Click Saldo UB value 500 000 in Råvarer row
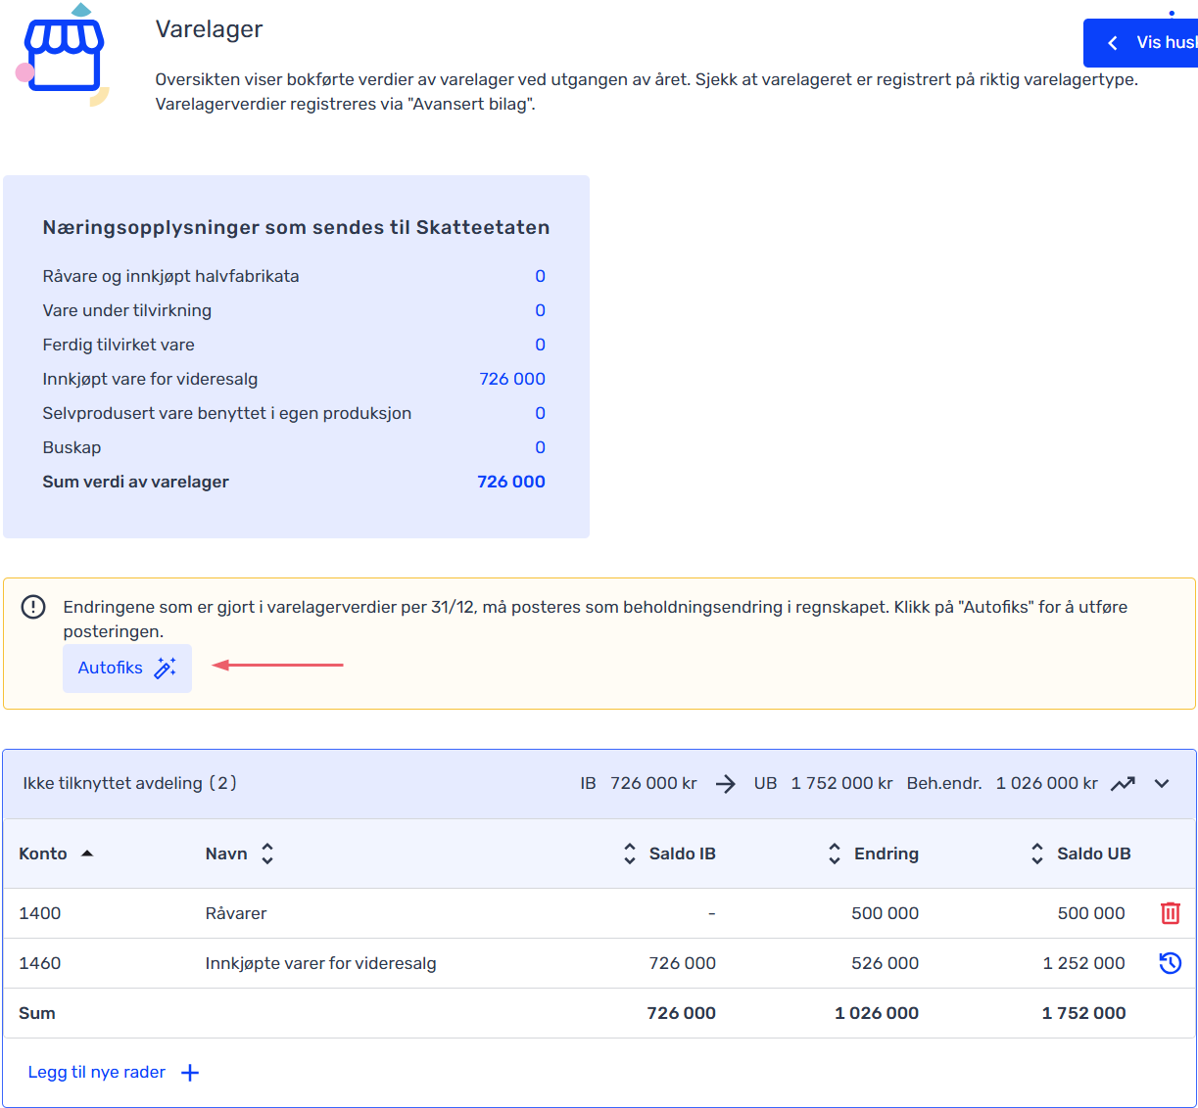 tap(1091, 913)
